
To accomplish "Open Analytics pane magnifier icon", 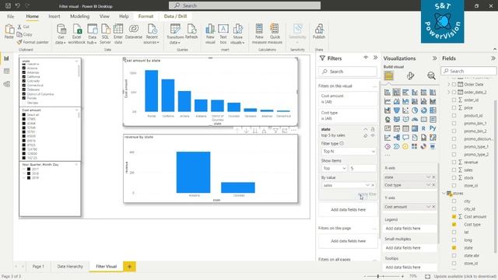I will (x=431, y=75).
